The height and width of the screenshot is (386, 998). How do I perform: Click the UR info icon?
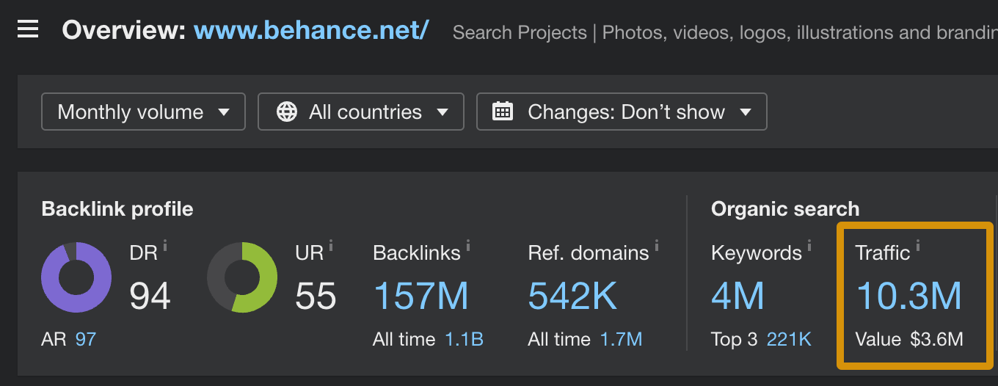331,246
